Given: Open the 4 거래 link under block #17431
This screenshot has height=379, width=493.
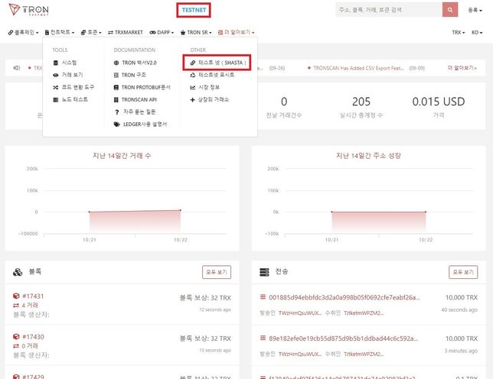Looking at the screenshot, I should tap(30, 305).
